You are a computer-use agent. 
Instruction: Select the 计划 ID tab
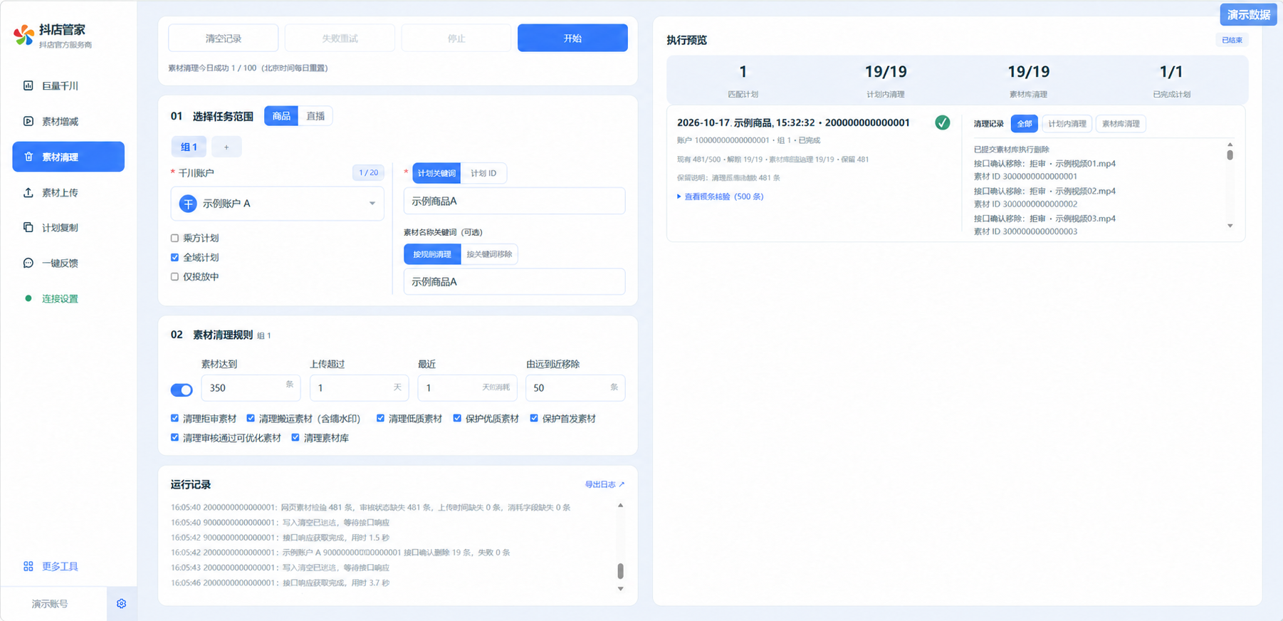tap(483, 173)
